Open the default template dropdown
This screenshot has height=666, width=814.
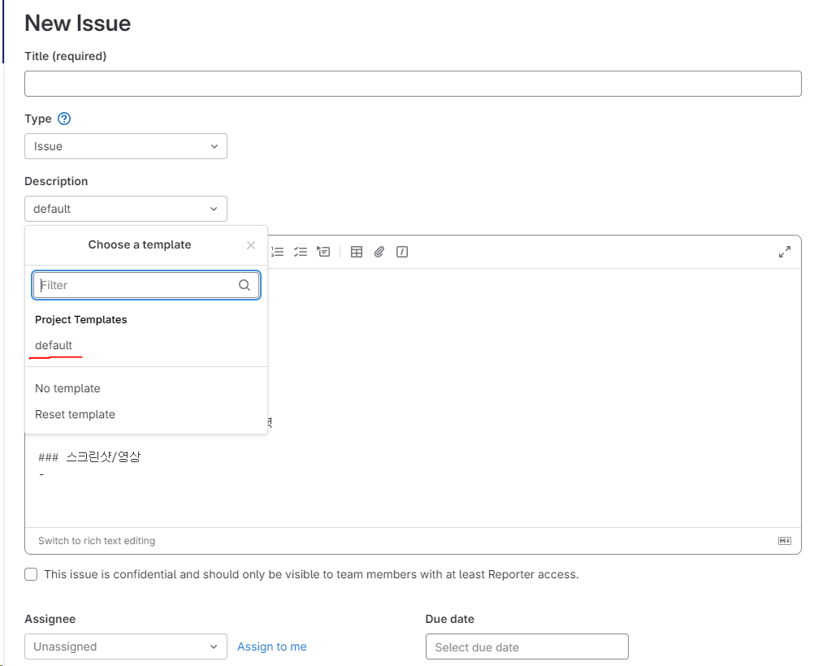tap(126, 209)
